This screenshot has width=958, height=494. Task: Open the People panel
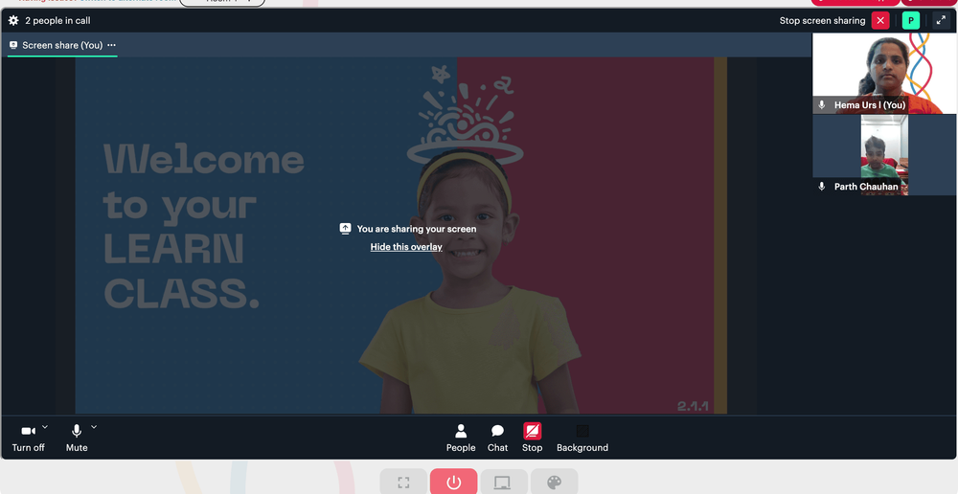coord(461,438)
